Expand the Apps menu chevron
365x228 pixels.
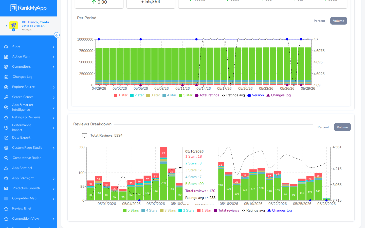click(54, 47)
